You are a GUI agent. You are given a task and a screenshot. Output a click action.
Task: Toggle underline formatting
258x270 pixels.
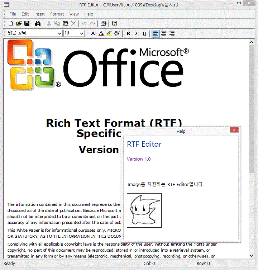point(144,34)
